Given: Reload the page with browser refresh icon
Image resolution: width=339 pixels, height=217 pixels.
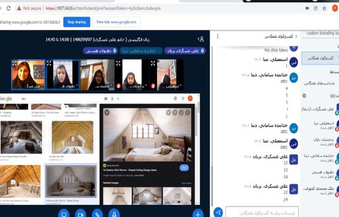Looking at the screenshot, I should tap(9, 8).
